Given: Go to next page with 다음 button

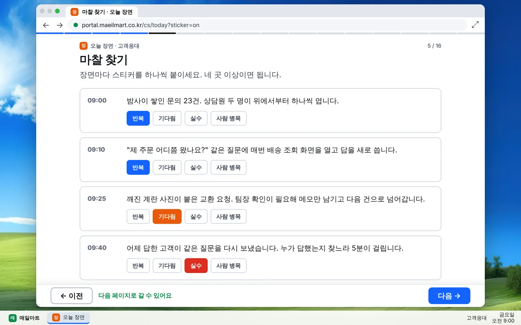Looking at the screenshot, I should click(449, 296).
